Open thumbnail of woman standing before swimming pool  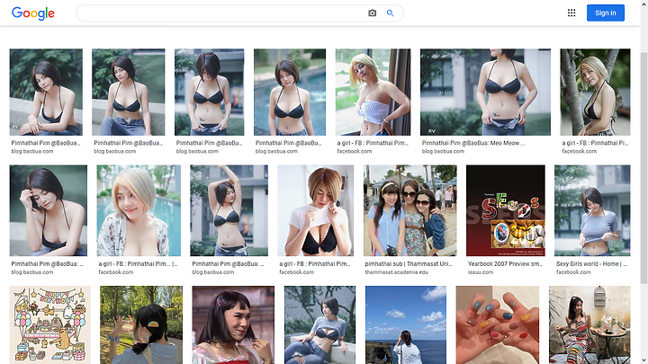[x=290, y=92]
